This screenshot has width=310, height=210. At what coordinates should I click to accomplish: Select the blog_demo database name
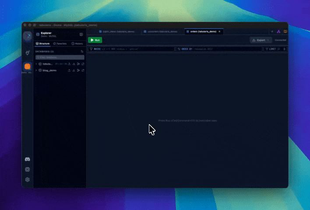click(x=49, y=70)
